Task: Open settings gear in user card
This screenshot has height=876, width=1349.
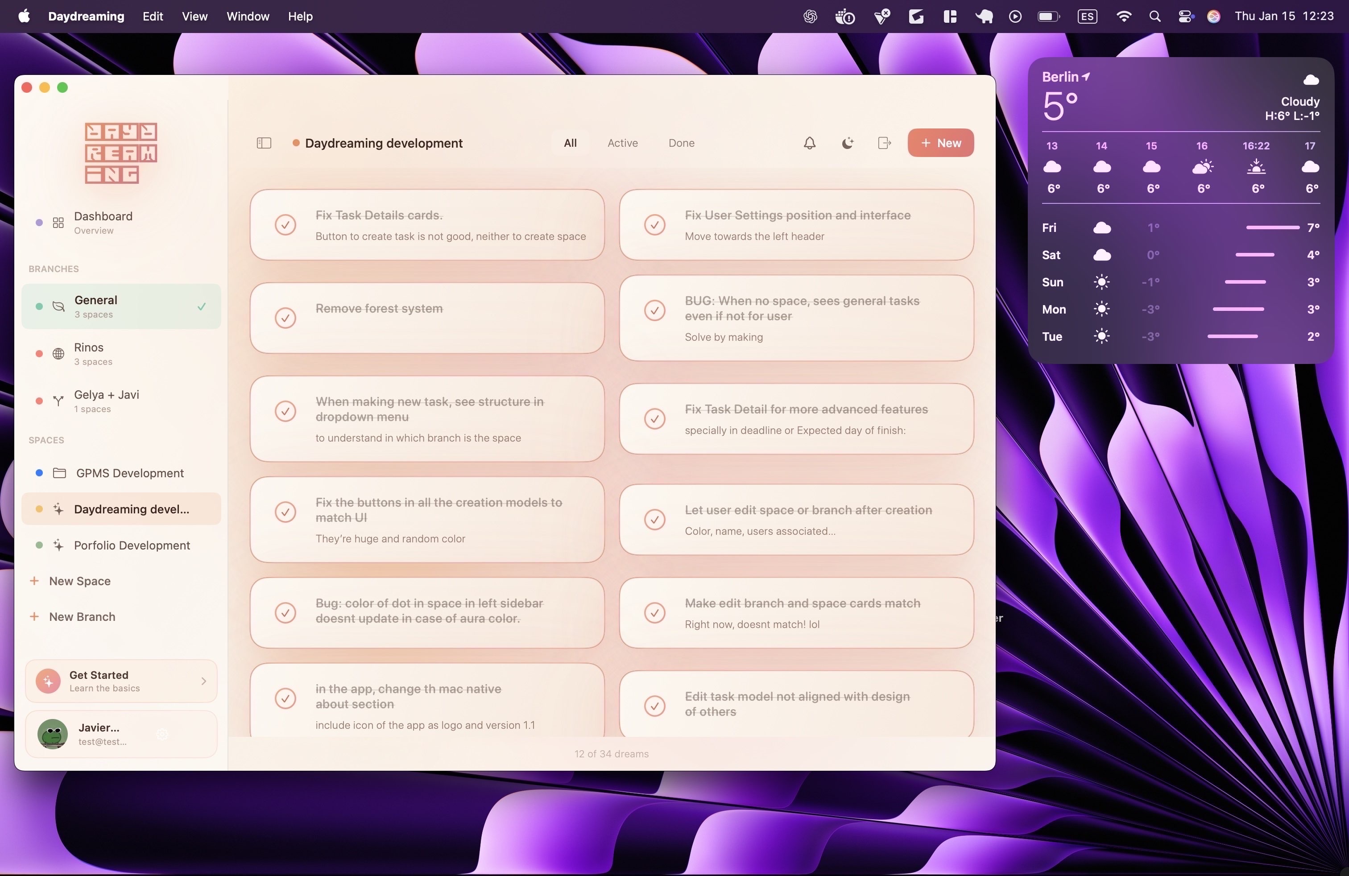Action: [x=163, y=734]
